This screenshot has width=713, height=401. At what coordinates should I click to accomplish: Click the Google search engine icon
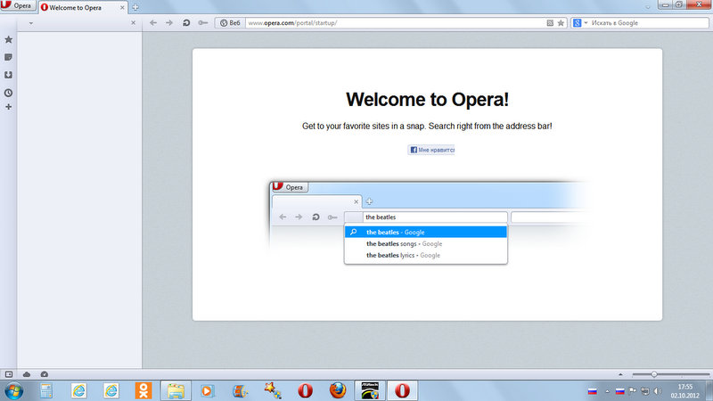click(577, 23)
